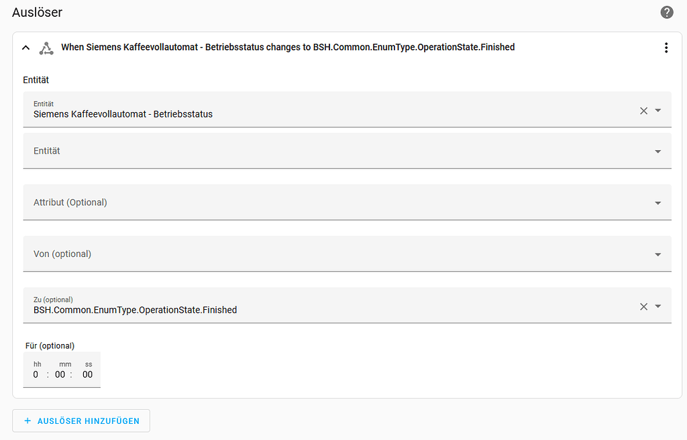Expand the Zu (optional) dropdown
Image resolution: width=687 pixels, height=440 pixels.
657,306
